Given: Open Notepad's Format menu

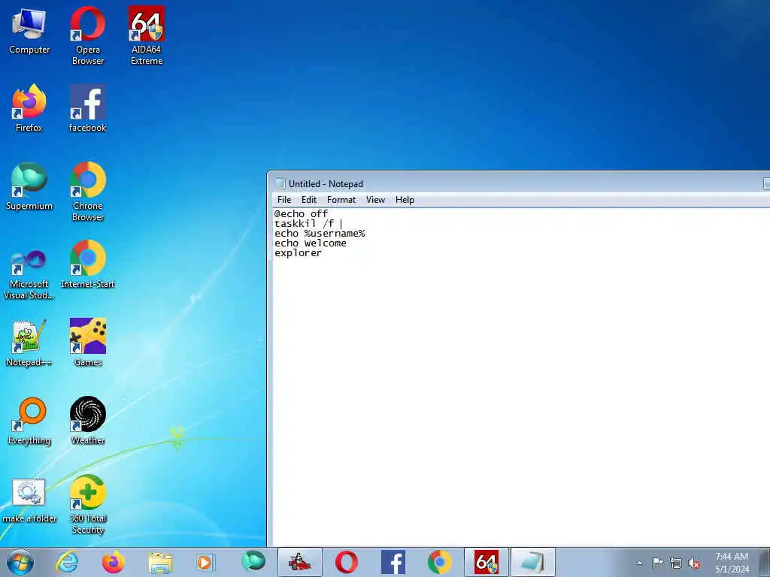Looking at the screenshot, I should [x=341, y=200].
